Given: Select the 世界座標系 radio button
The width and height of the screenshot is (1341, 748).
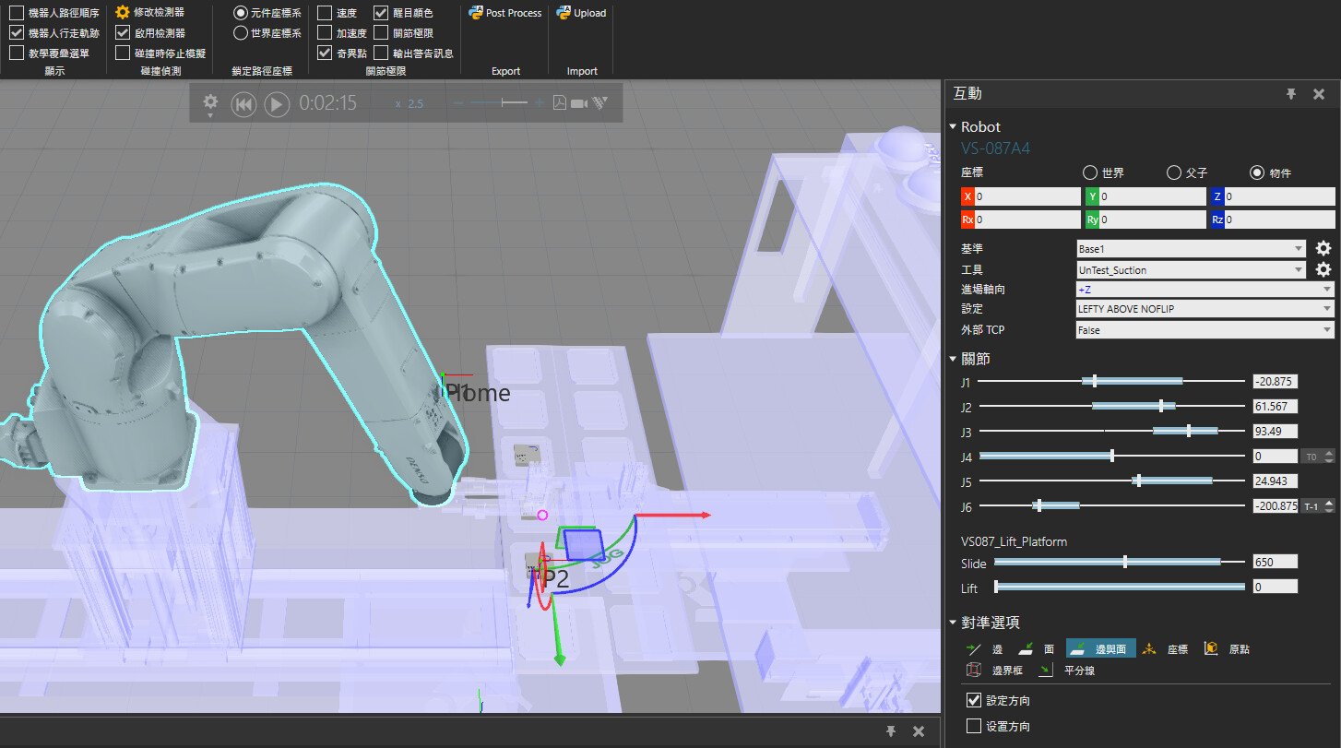Looking at the screenshot, I should 241,33.
